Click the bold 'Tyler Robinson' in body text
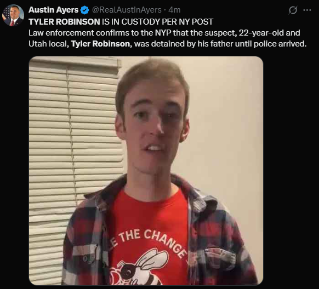Image resolution: width=319 pixels, height=289 pixels. click(x=101, y=44)
